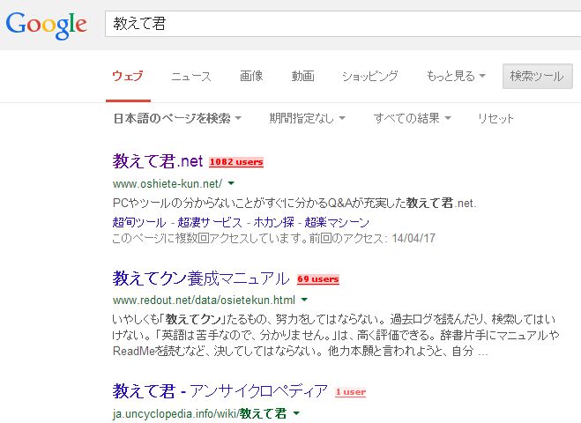
Task: Open the dropdown arrow beside www.oshiete-kun.net
Action: click(231, 183)
